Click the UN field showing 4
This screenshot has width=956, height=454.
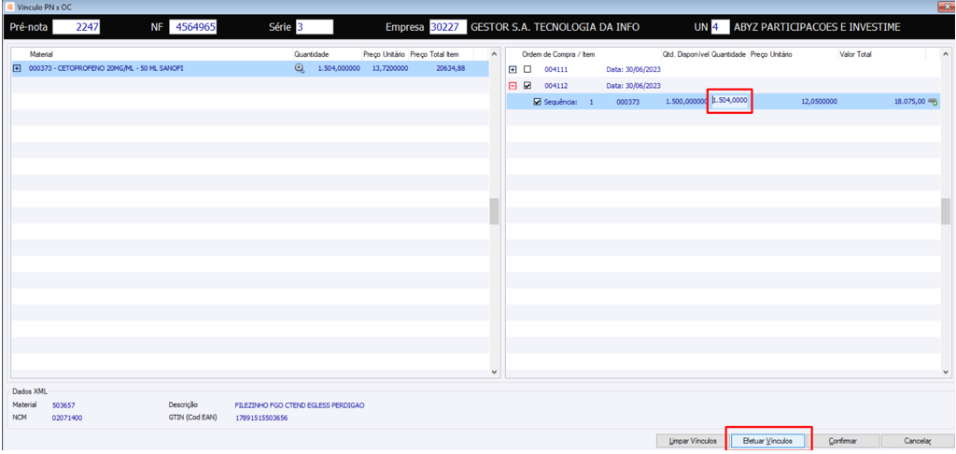(720, 27)
